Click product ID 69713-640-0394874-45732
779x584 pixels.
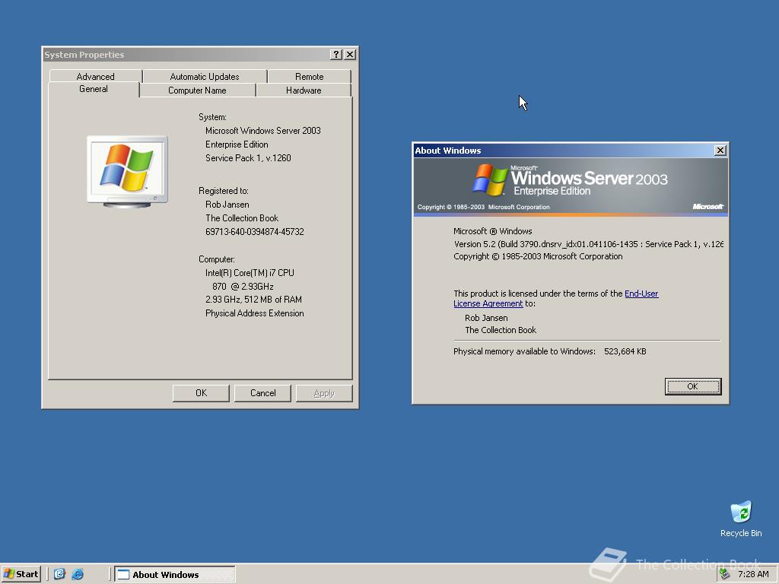pyautogui.click(x=254, y=232)
